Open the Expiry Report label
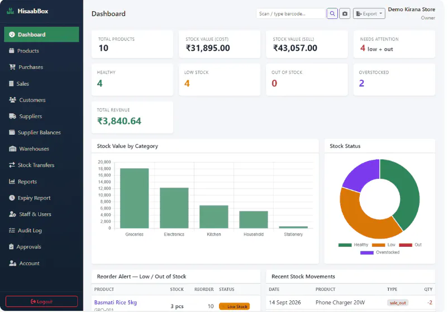Image resolution: width=448 pixels, height=312 pixels. click(x=34, y=198)
